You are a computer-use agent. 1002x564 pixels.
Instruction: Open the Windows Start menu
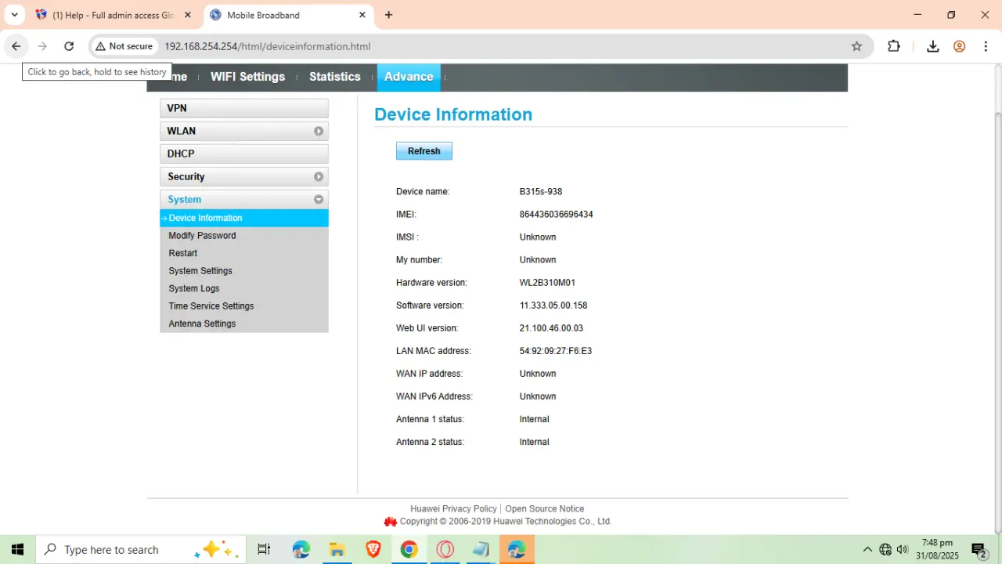17,549
